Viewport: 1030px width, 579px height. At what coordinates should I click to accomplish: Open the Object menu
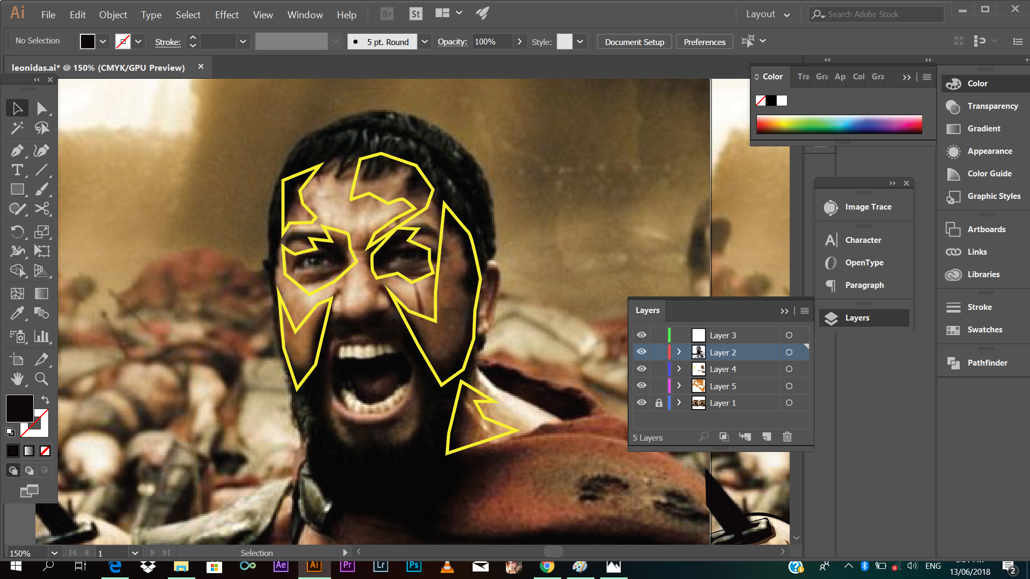coord(113,15)
